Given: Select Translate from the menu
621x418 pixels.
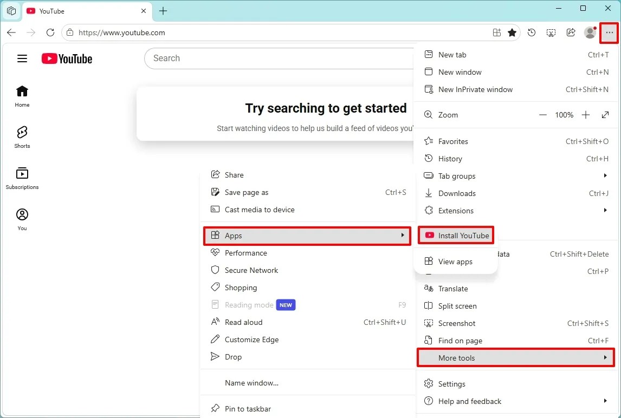Looking at the screenshot, I should coord(516,289).
